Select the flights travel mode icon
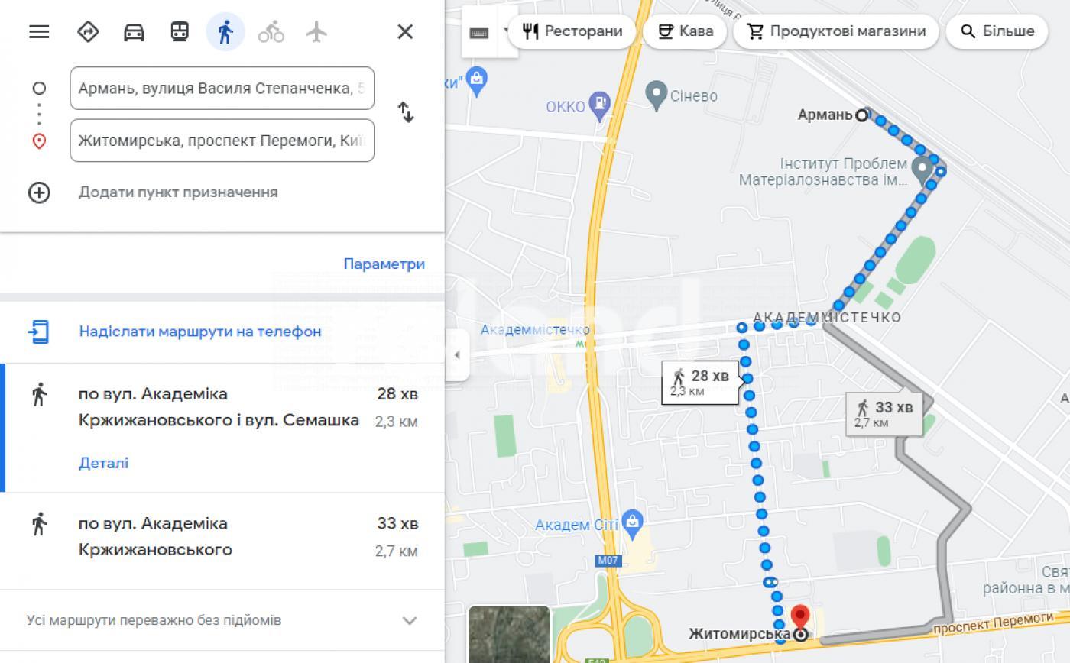This screenshot has height=663, width=1070. point(316,31)
